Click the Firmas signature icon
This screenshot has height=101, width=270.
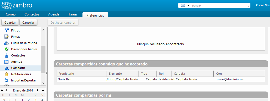[x=7, y=37]
